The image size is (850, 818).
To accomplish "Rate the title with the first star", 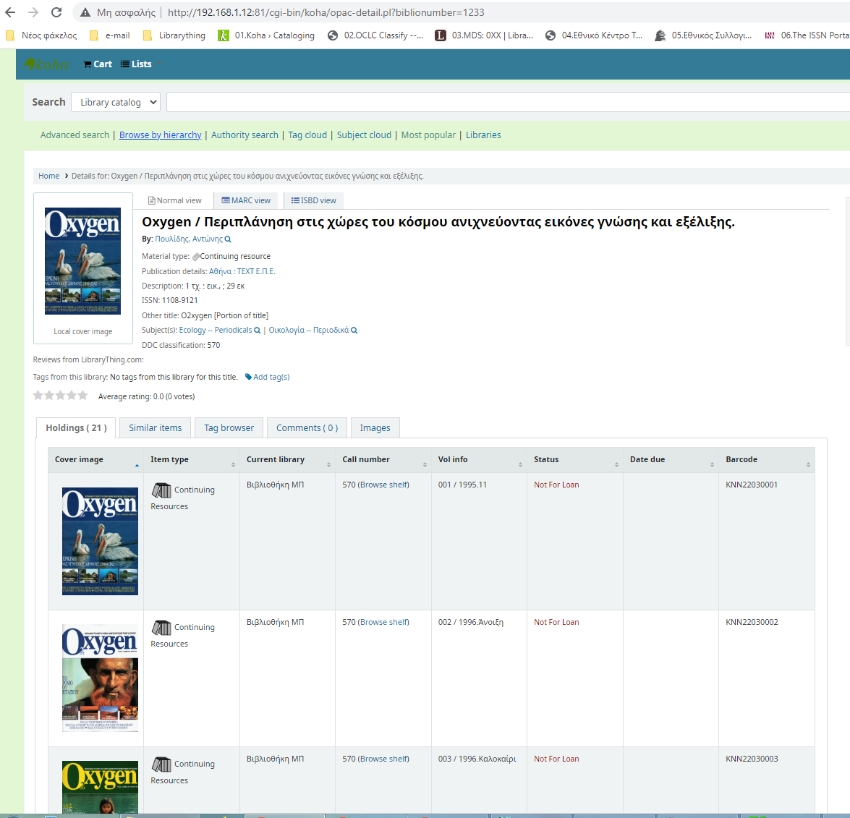I will (x=38, y=396).
